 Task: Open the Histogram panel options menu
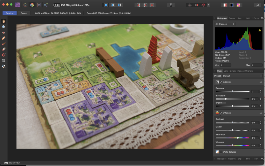[x=262, y=18]
